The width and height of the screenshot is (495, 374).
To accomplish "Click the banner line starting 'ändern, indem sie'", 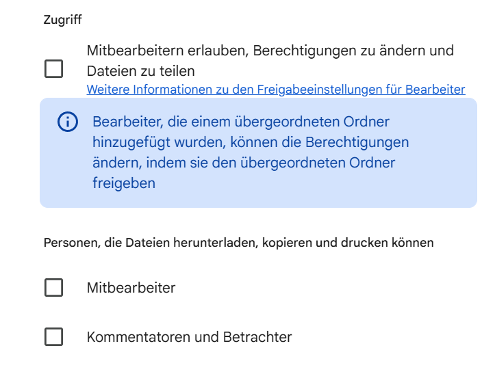I will click(x=243, y=163).
